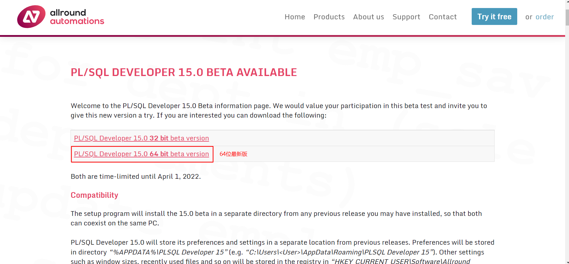
Task: Click the paragraph about separate directory install
Action: 276,218
